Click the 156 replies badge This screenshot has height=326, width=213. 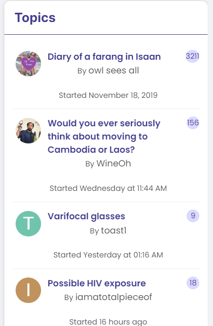pos(193,123)
